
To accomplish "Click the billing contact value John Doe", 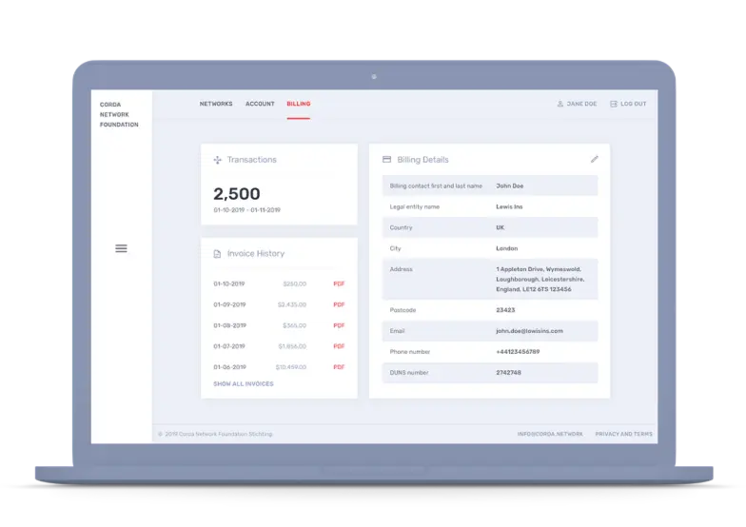I will (x=510, y=186).
